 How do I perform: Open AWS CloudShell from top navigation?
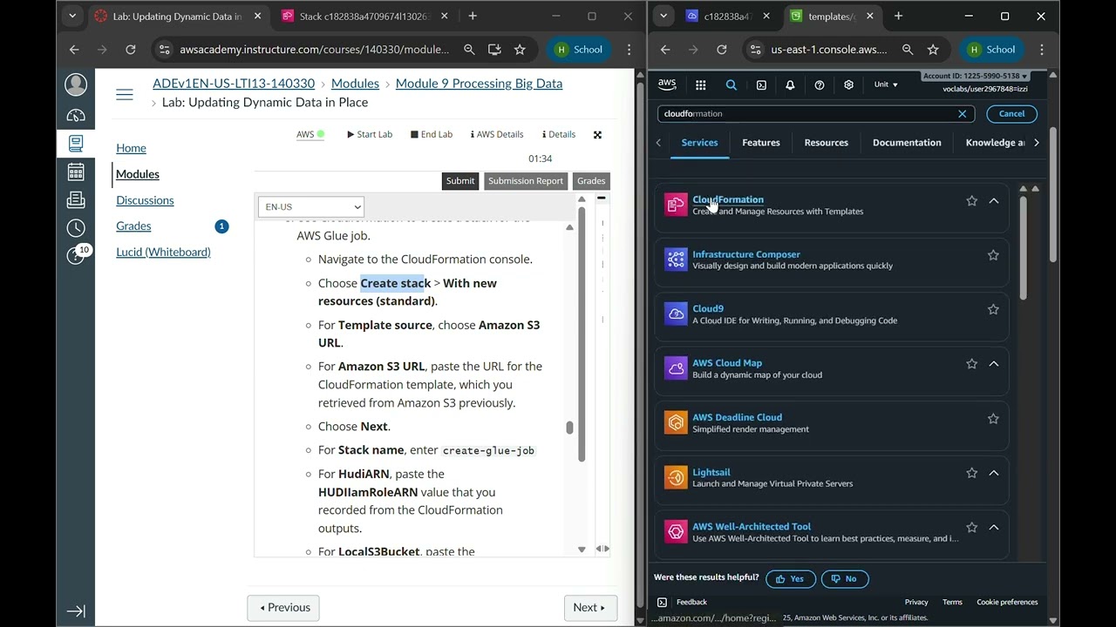761,84
